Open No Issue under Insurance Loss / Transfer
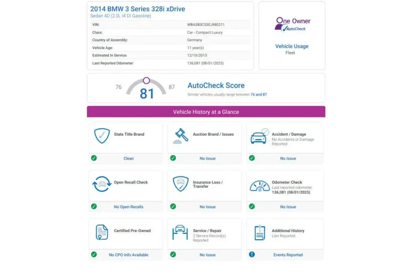Image resolution: width=413 pixels, height=275 pixels. click(x=208, y=207)
